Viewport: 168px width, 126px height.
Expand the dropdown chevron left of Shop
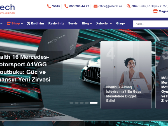coord(1,24)
